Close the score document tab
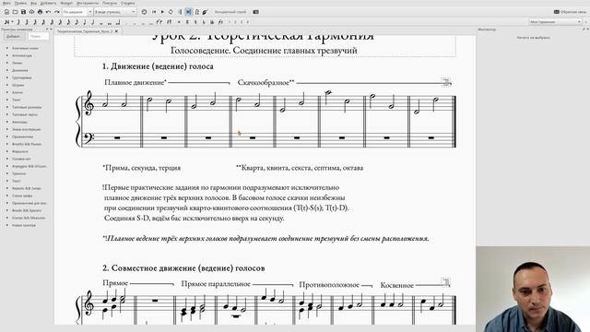 (x=116, y=31)
